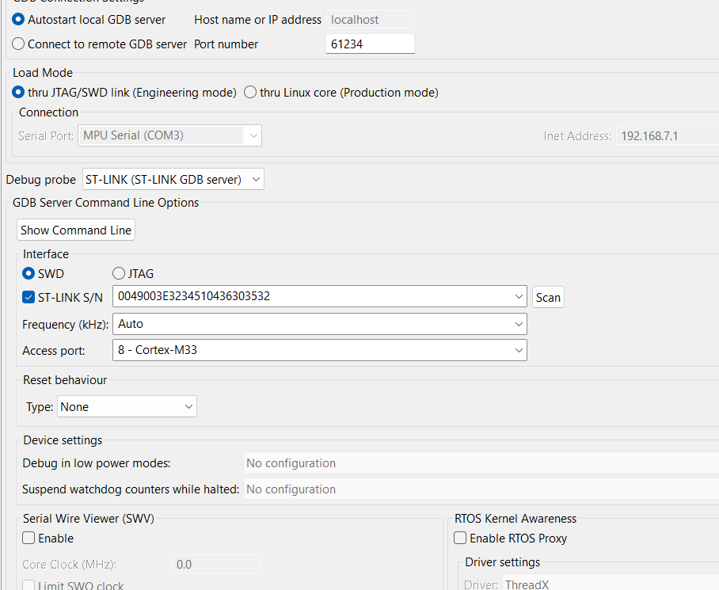Click the Port number field
Image resolution: width=719 pixels, height=590 pixels.
point(370,44)
